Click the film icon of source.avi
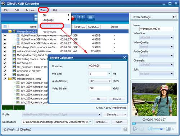Image resolution: width=180 pixels, height=136 pixels. (14, 75)
